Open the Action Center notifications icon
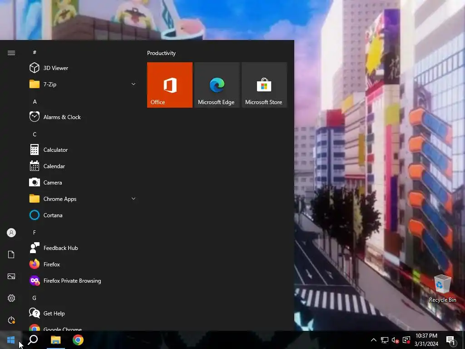The image size is (465, 349). (451, 340)
